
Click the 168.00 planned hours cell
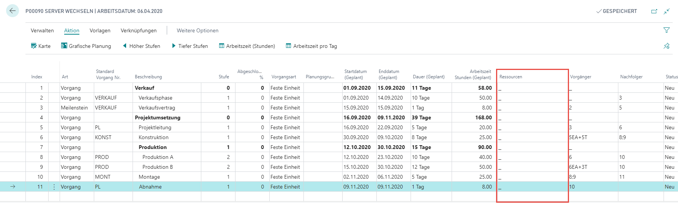[x=474, y=117]
